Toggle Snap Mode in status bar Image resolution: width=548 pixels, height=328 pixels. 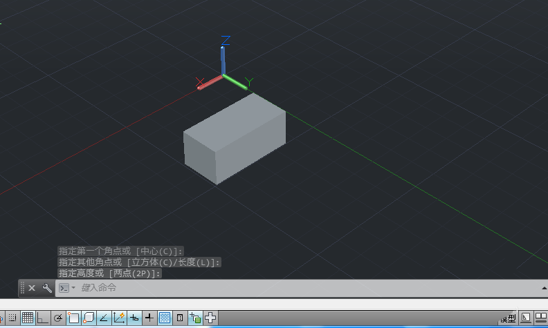[x=12, y=318]
